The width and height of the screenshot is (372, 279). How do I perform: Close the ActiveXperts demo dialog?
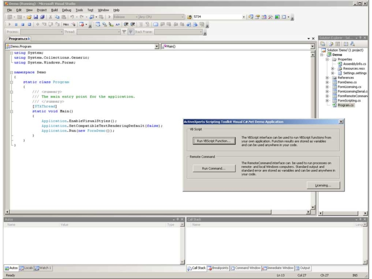tap(341, 122)
